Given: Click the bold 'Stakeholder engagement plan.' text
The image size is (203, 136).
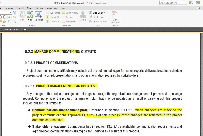Looking at the screenshot, I should point(54,126).
